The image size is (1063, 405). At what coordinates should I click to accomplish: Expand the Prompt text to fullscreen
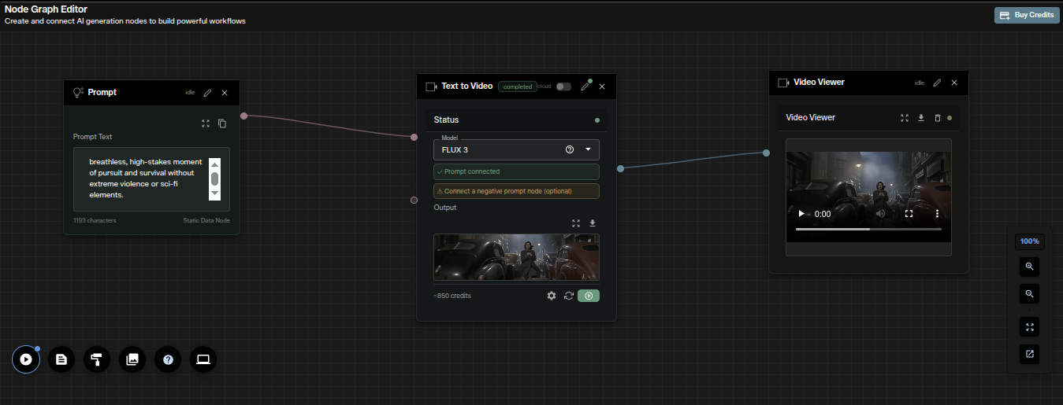[206, 123]
